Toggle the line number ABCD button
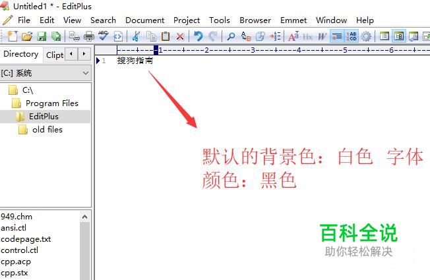430x280 pixels. tap(352, 36)
